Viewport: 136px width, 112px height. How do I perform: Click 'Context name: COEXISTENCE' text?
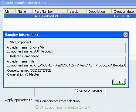click(29, 70)
